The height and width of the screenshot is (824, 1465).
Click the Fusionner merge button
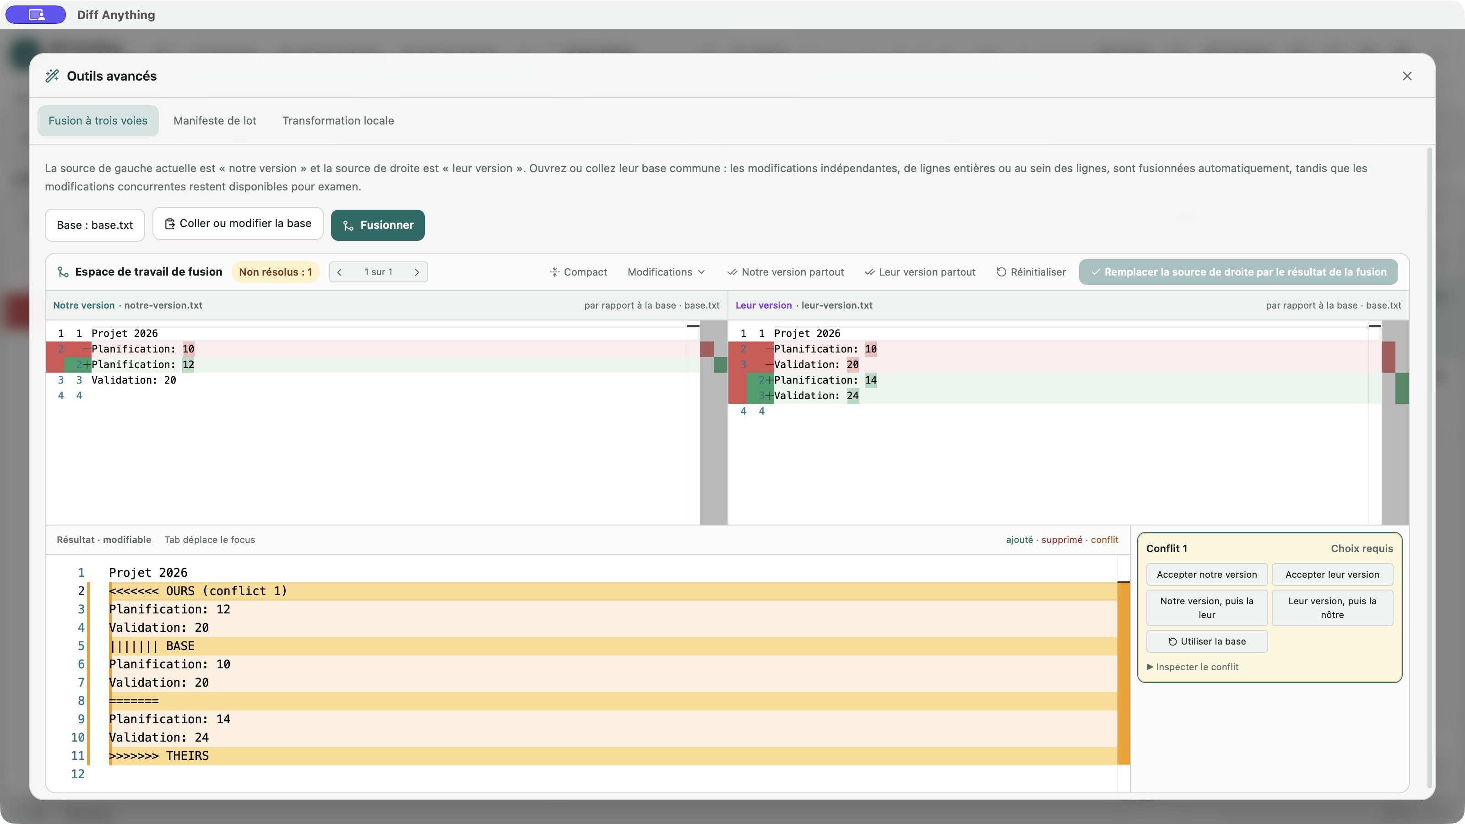click(378, 225)
